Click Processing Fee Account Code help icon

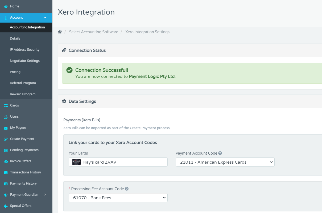pyautogui.click(x=127, y=189)
